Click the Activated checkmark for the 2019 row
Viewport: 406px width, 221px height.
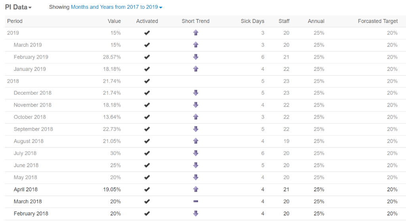coord(147,33)
